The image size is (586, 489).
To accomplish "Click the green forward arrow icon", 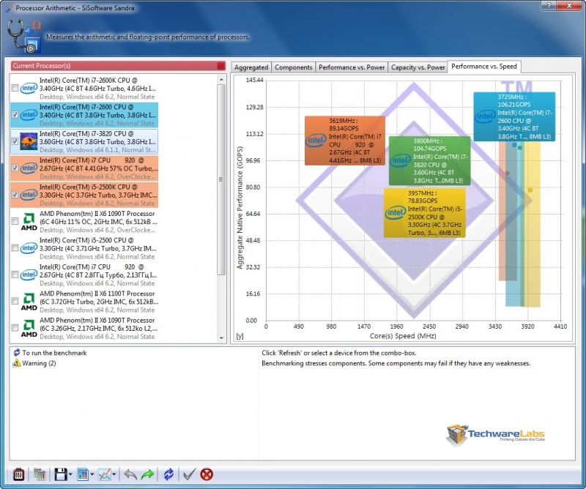I will coord(148,474).
